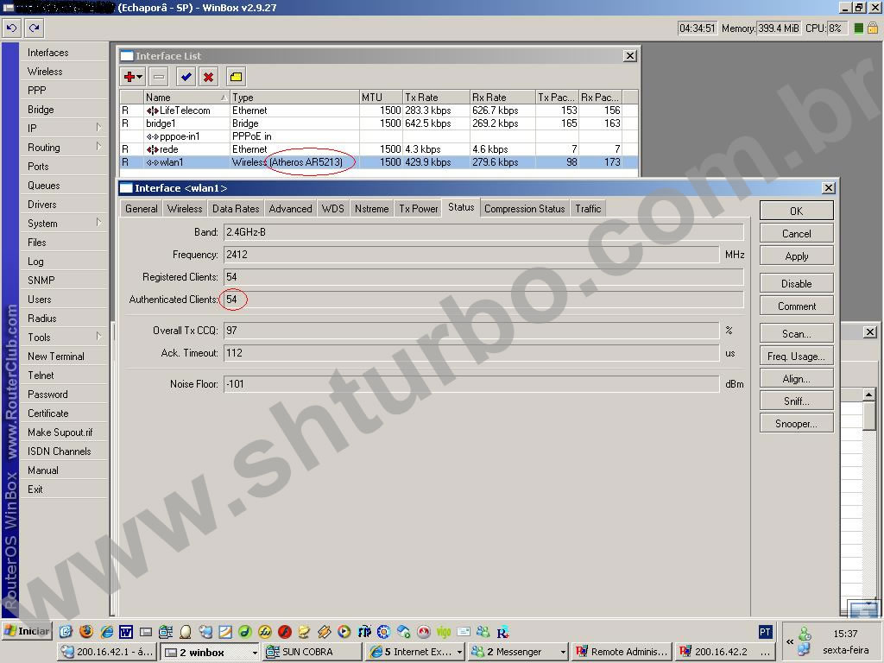The image size is (884, 663).
Task: Enable interface with blue checkmark icon
Action: [186, 77]
